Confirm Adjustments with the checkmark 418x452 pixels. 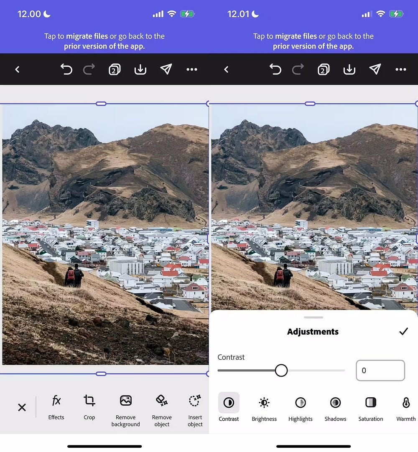[403, 332]
